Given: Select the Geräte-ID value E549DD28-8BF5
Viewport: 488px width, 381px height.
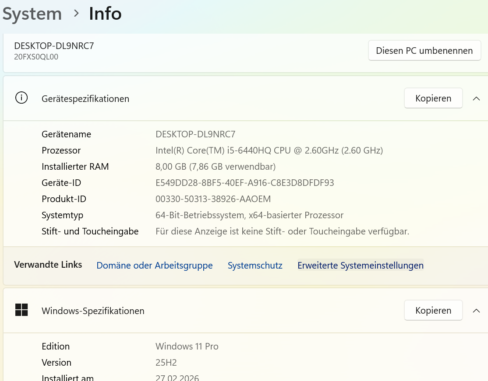Looking at the screenshot, I should (x=244, y=183).
